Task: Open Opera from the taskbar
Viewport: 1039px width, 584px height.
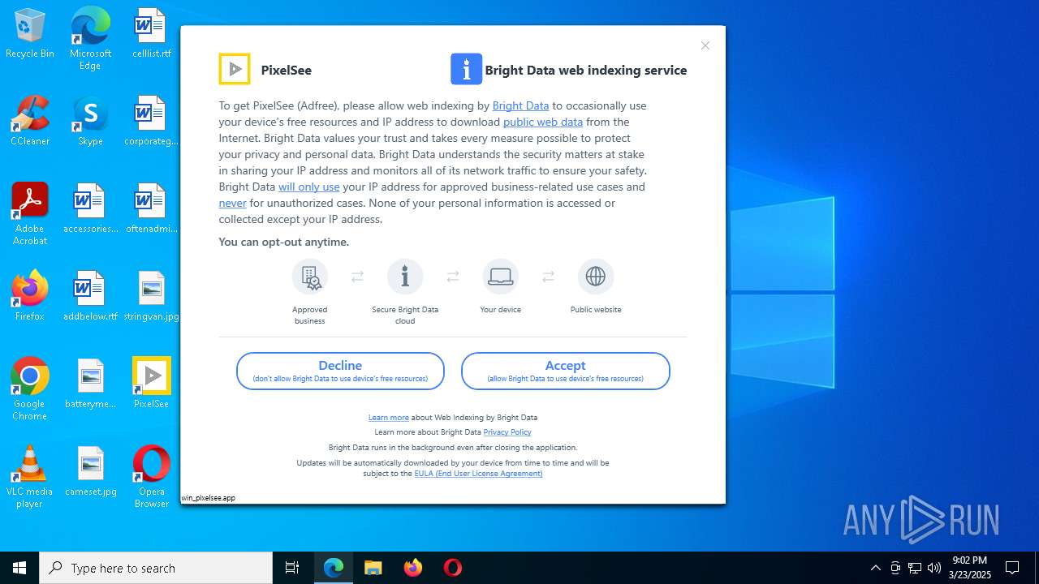Action: pyautogui.click(x=453, y=568)
